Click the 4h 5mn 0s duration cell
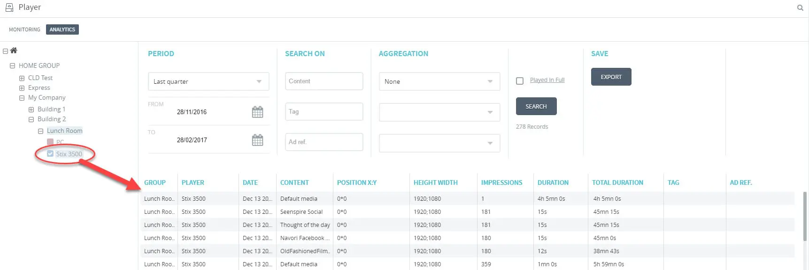This screenshot has width=809, height=270. click(551, 198)
